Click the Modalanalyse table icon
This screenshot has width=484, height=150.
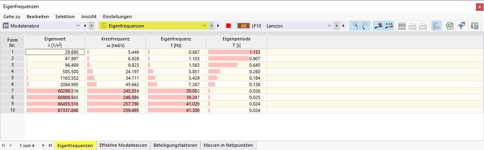[6, 26]
